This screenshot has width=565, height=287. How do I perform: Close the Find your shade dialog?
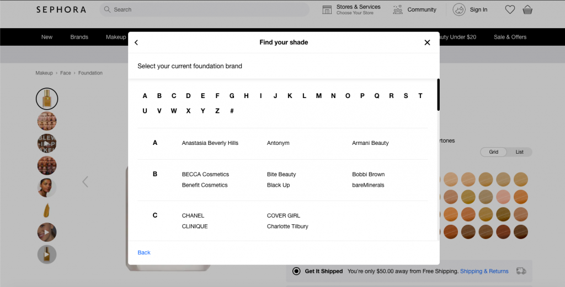(428, 42)
